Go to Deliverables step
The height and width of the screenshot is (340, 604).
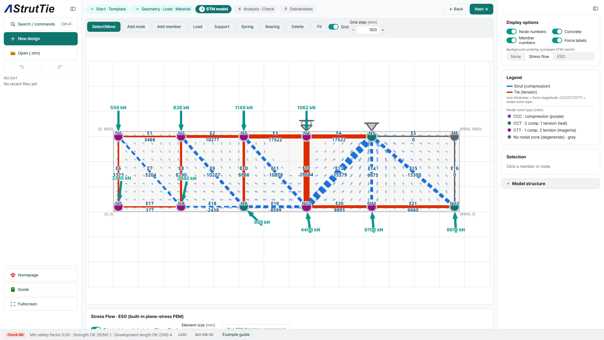298,9
